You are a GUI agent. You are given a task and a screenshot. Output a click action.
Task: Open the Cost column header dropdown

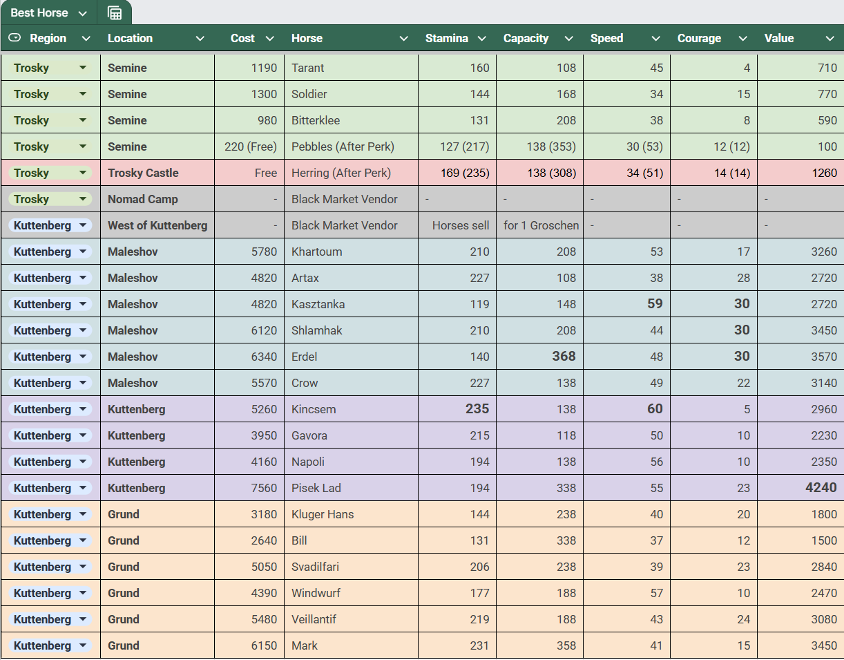click(x=270, y=39)
